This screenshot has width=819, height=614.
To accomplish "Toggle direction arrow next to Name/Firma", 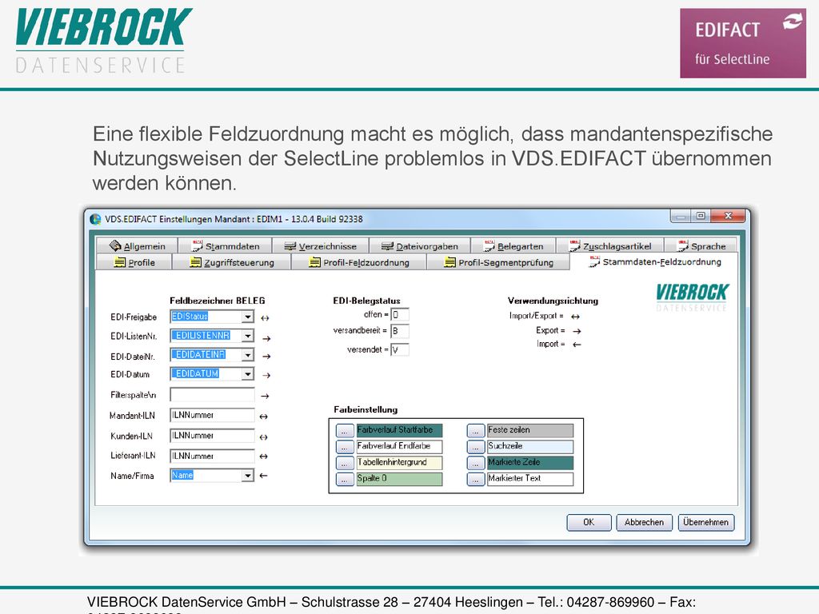I will (x=263, y=476).
